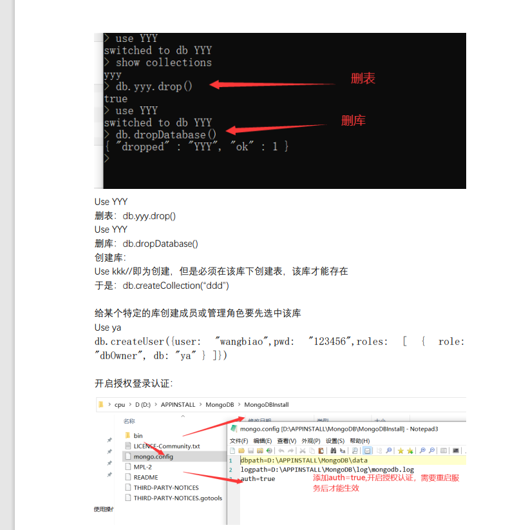Select the THIRD-PARTY-NOTICES.gotools file row
This screenshot has height=530, width=528.
coord(174,498)
